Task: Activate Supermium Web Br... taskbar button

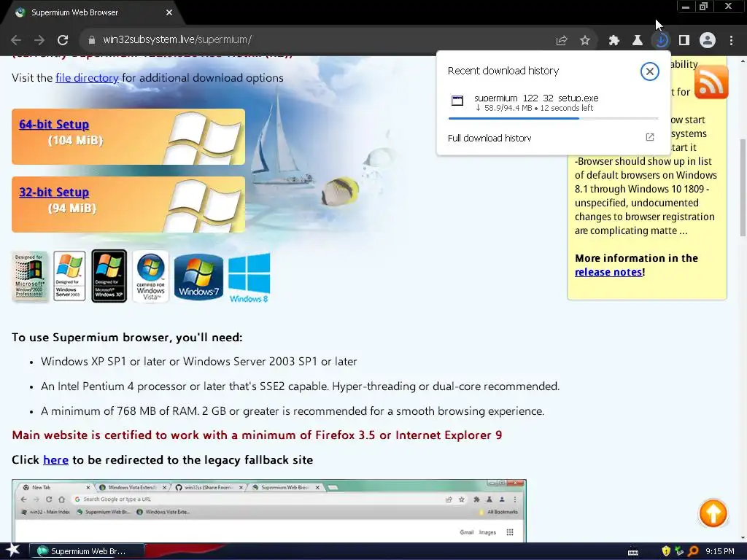Action: pyautogui.click(x=87, y=551)
